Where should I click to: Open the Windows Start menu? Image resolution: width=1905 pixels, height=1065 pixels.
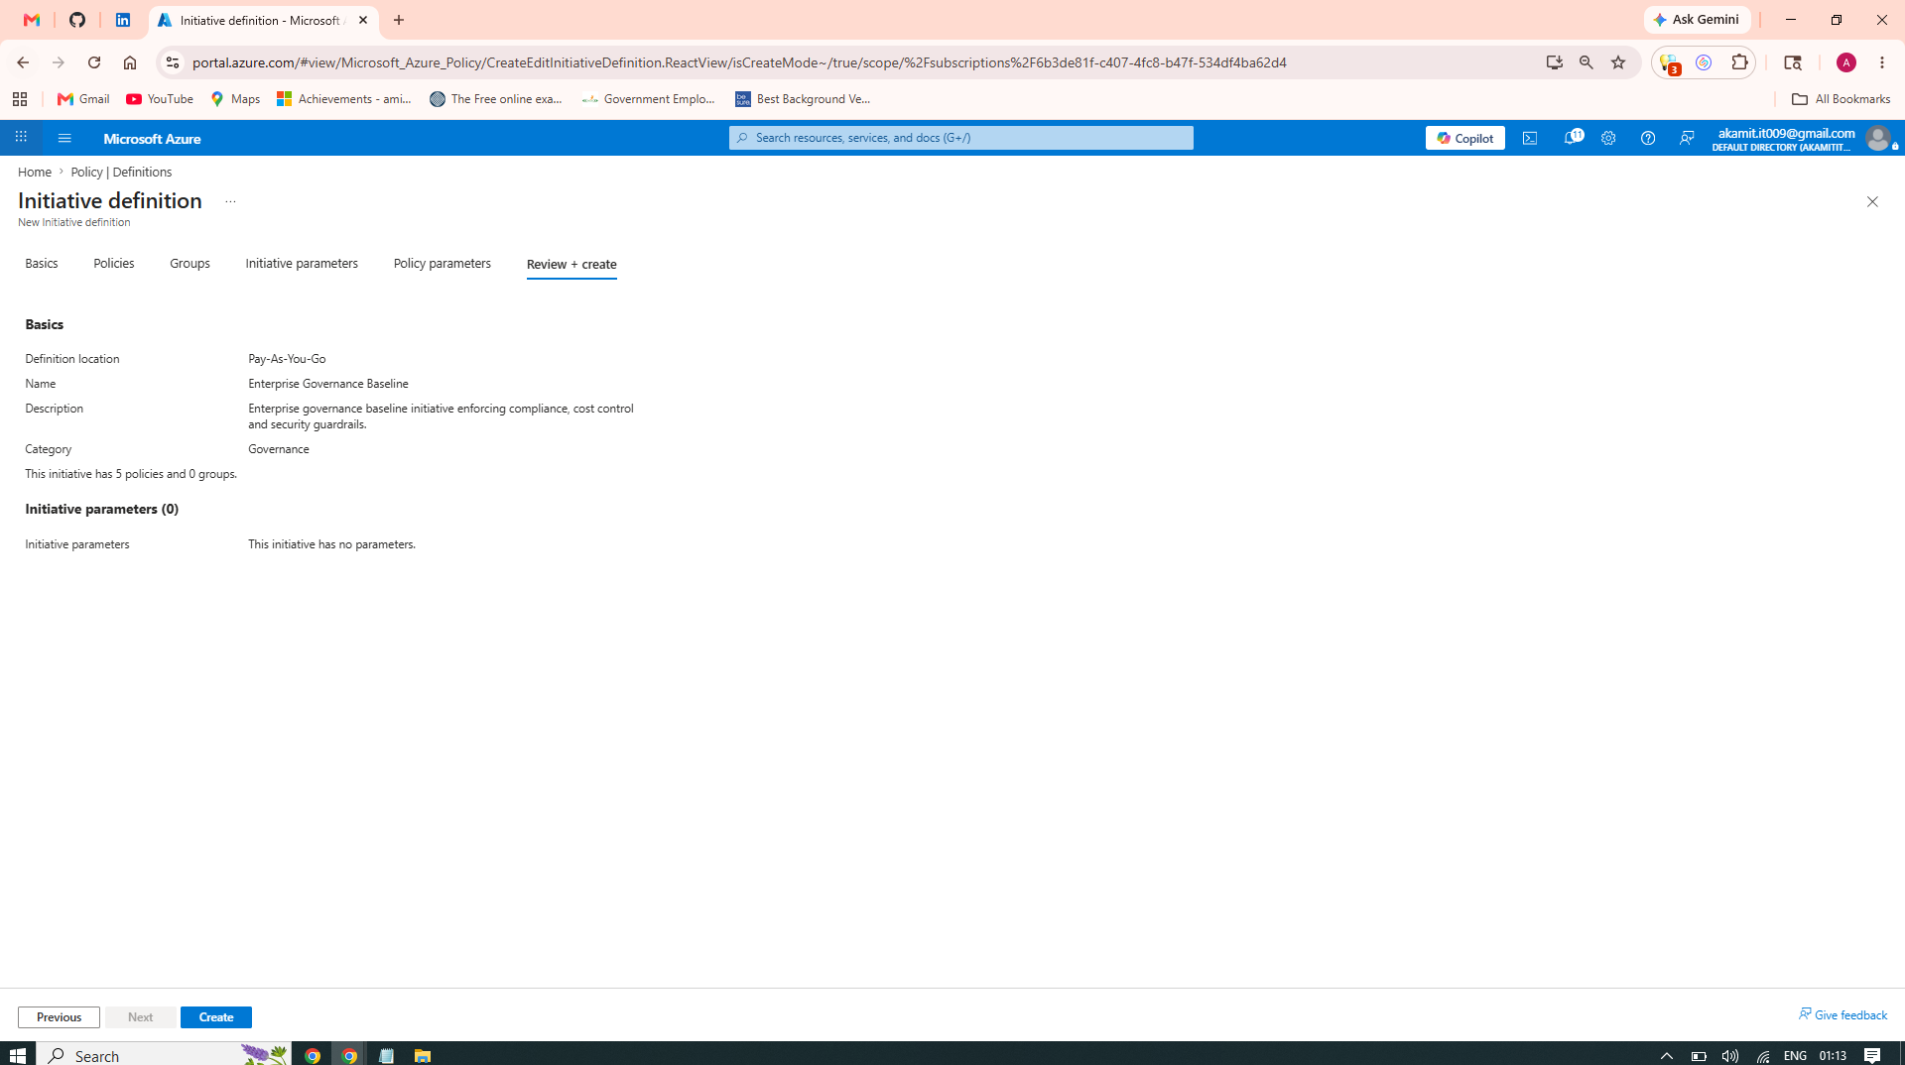[x=18, y=1055]
